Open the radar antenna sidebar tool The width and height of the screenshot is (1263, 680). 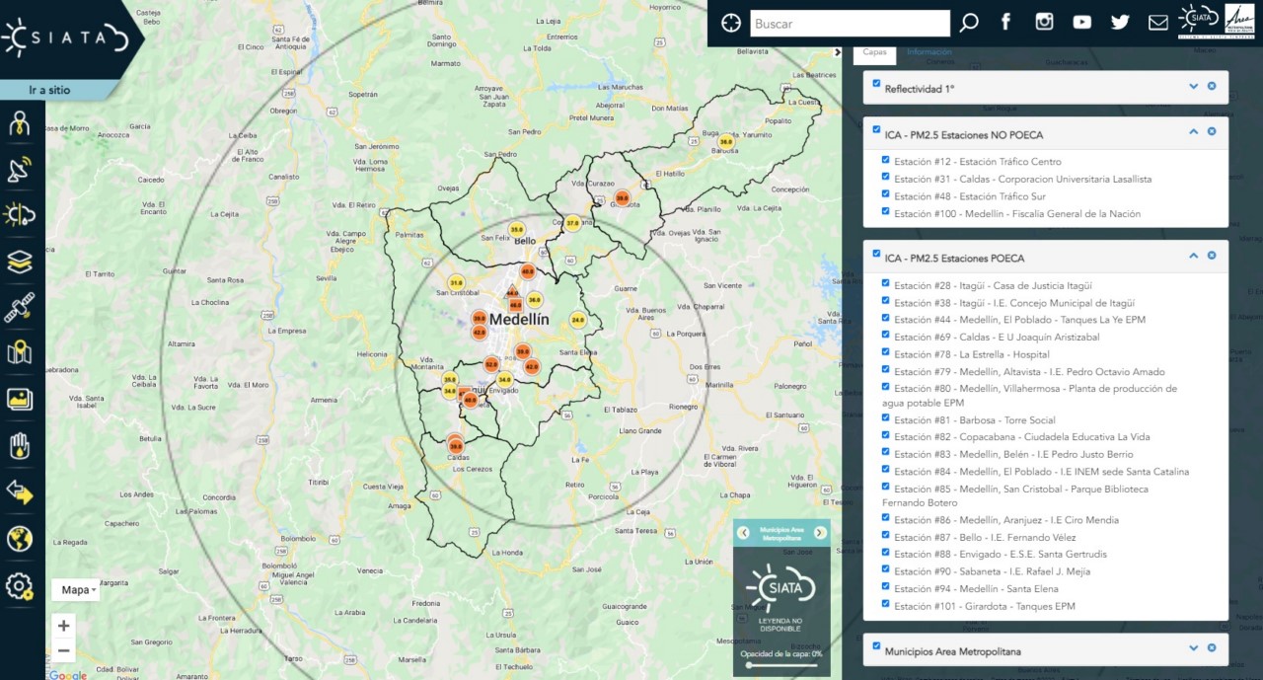(x=20, y=170)
